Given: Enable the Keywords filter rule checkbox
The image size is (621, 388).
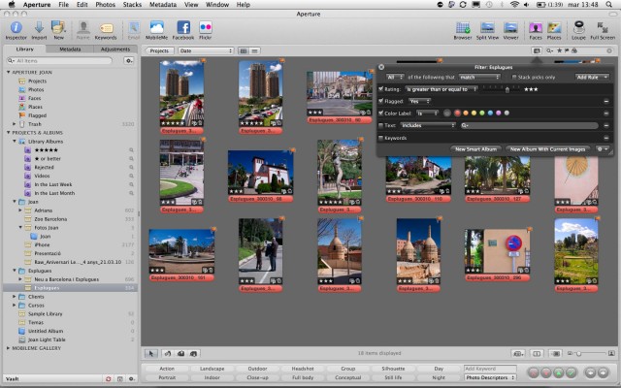Looking at the screenshot, I should coord(381,138).
